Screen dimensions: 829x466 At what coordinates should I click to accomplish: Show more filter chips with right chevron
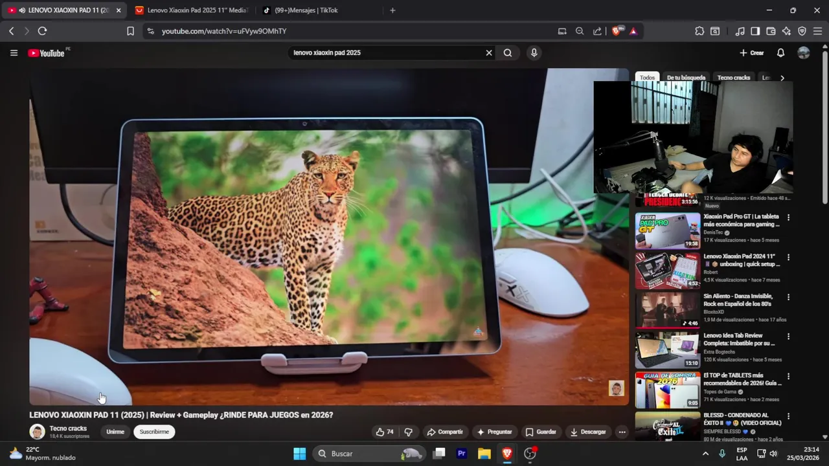tap(782, 78)
